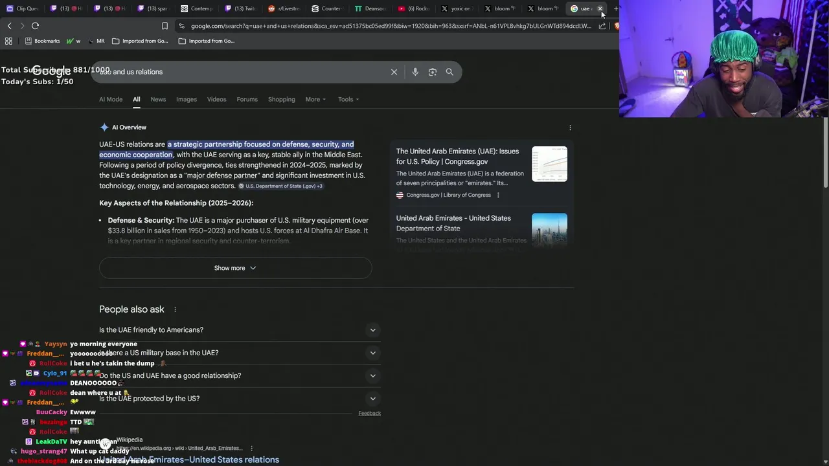Open the Department of State skyline thumbnail
The image size is (829, 466).
[x=549, y=230]
